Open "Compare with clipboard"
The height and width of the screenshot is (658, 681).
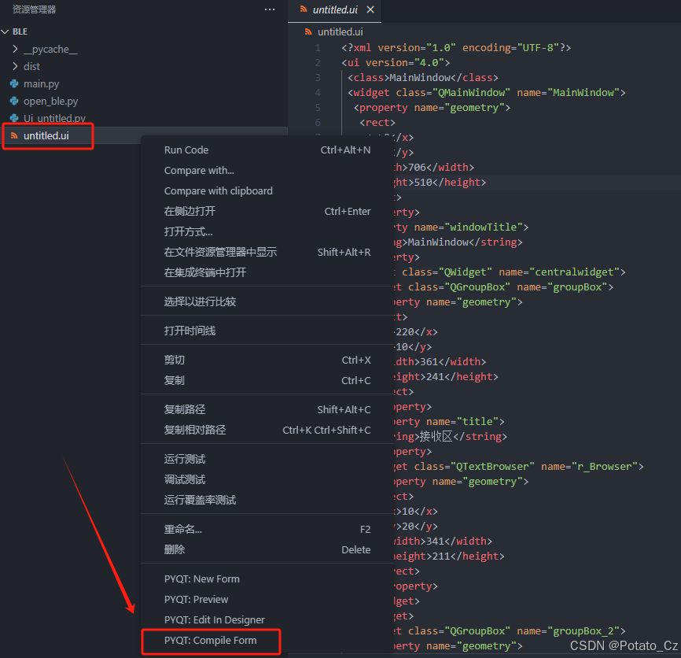tap(218, 190)
